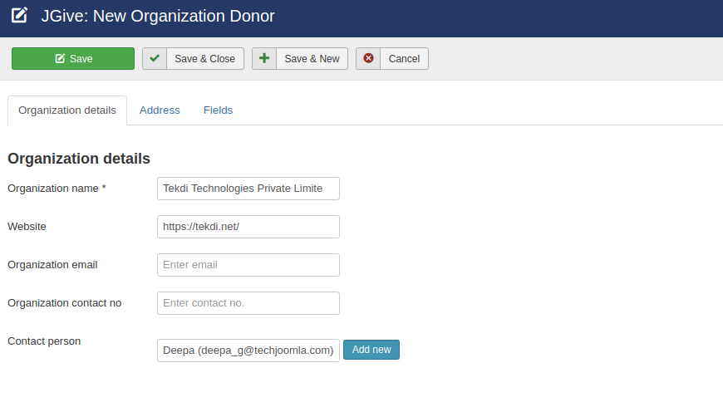The width and height of the screenshot is (723, 407).
Task: Click the green Save button
Action: coord(73,59)
